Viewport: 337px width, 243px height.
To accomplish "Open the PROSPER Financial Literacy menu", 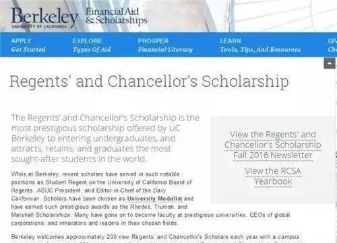I will (x=165, y=45).
